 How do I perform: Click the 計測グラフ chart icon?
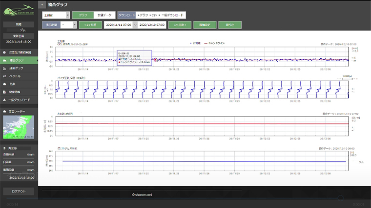(x=4, y=69)
